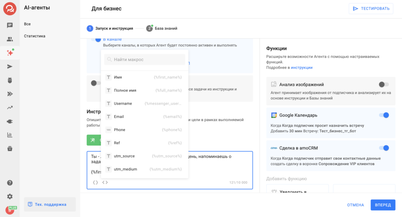Open the chats icon in left sidebar

click(10, 25)
